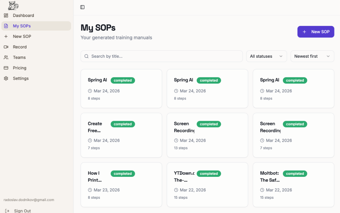Click the radoslav.dodnikov@gmail.com account label
The height and width of the screenshot is (213, 340).
pos(29,200)
